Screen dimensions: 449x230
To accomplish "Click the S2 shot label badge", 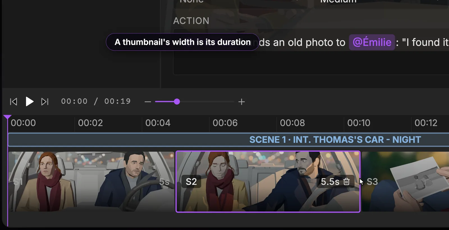I will coord(191,182).
